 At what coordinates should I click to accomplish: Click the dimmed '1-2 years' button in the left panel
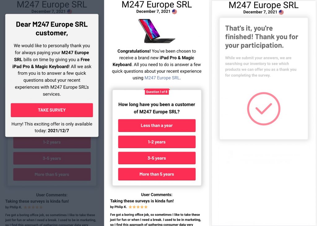52,142
